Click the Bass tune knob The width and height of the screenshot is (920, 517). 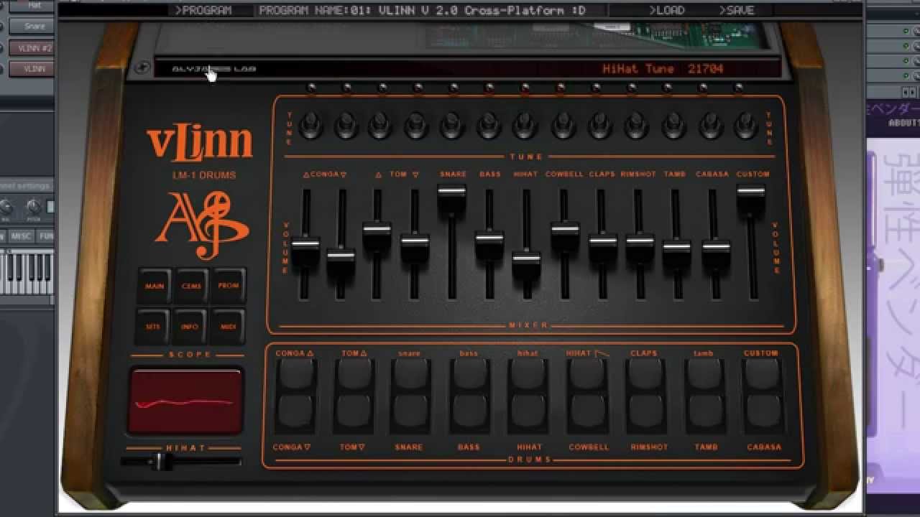coord(489,126)
